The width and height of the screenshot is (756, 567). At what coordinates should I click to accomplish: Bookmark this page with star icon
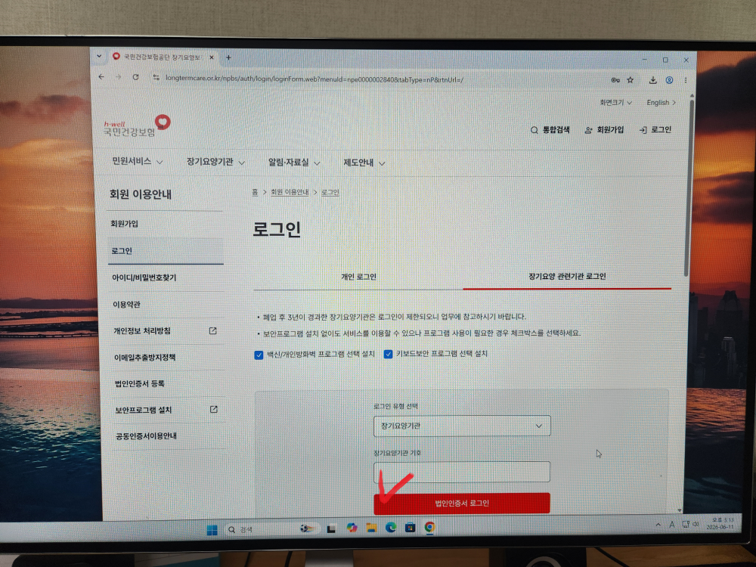click(631, 80)
